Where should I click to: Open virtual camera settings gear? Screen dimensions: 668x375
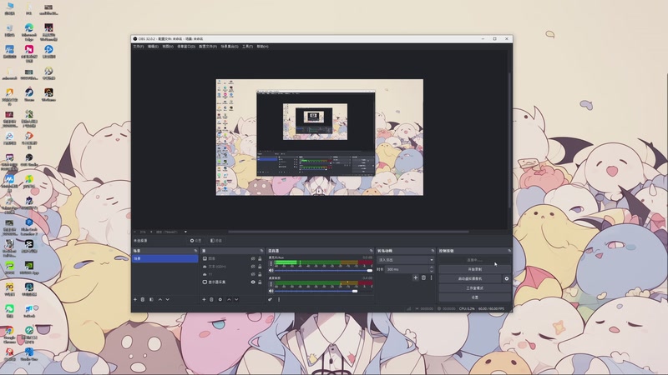tap(507, 278)
